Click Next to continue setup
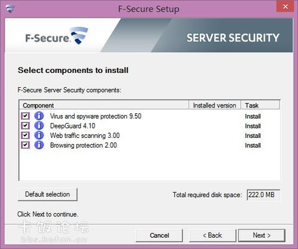 (262, 235)
